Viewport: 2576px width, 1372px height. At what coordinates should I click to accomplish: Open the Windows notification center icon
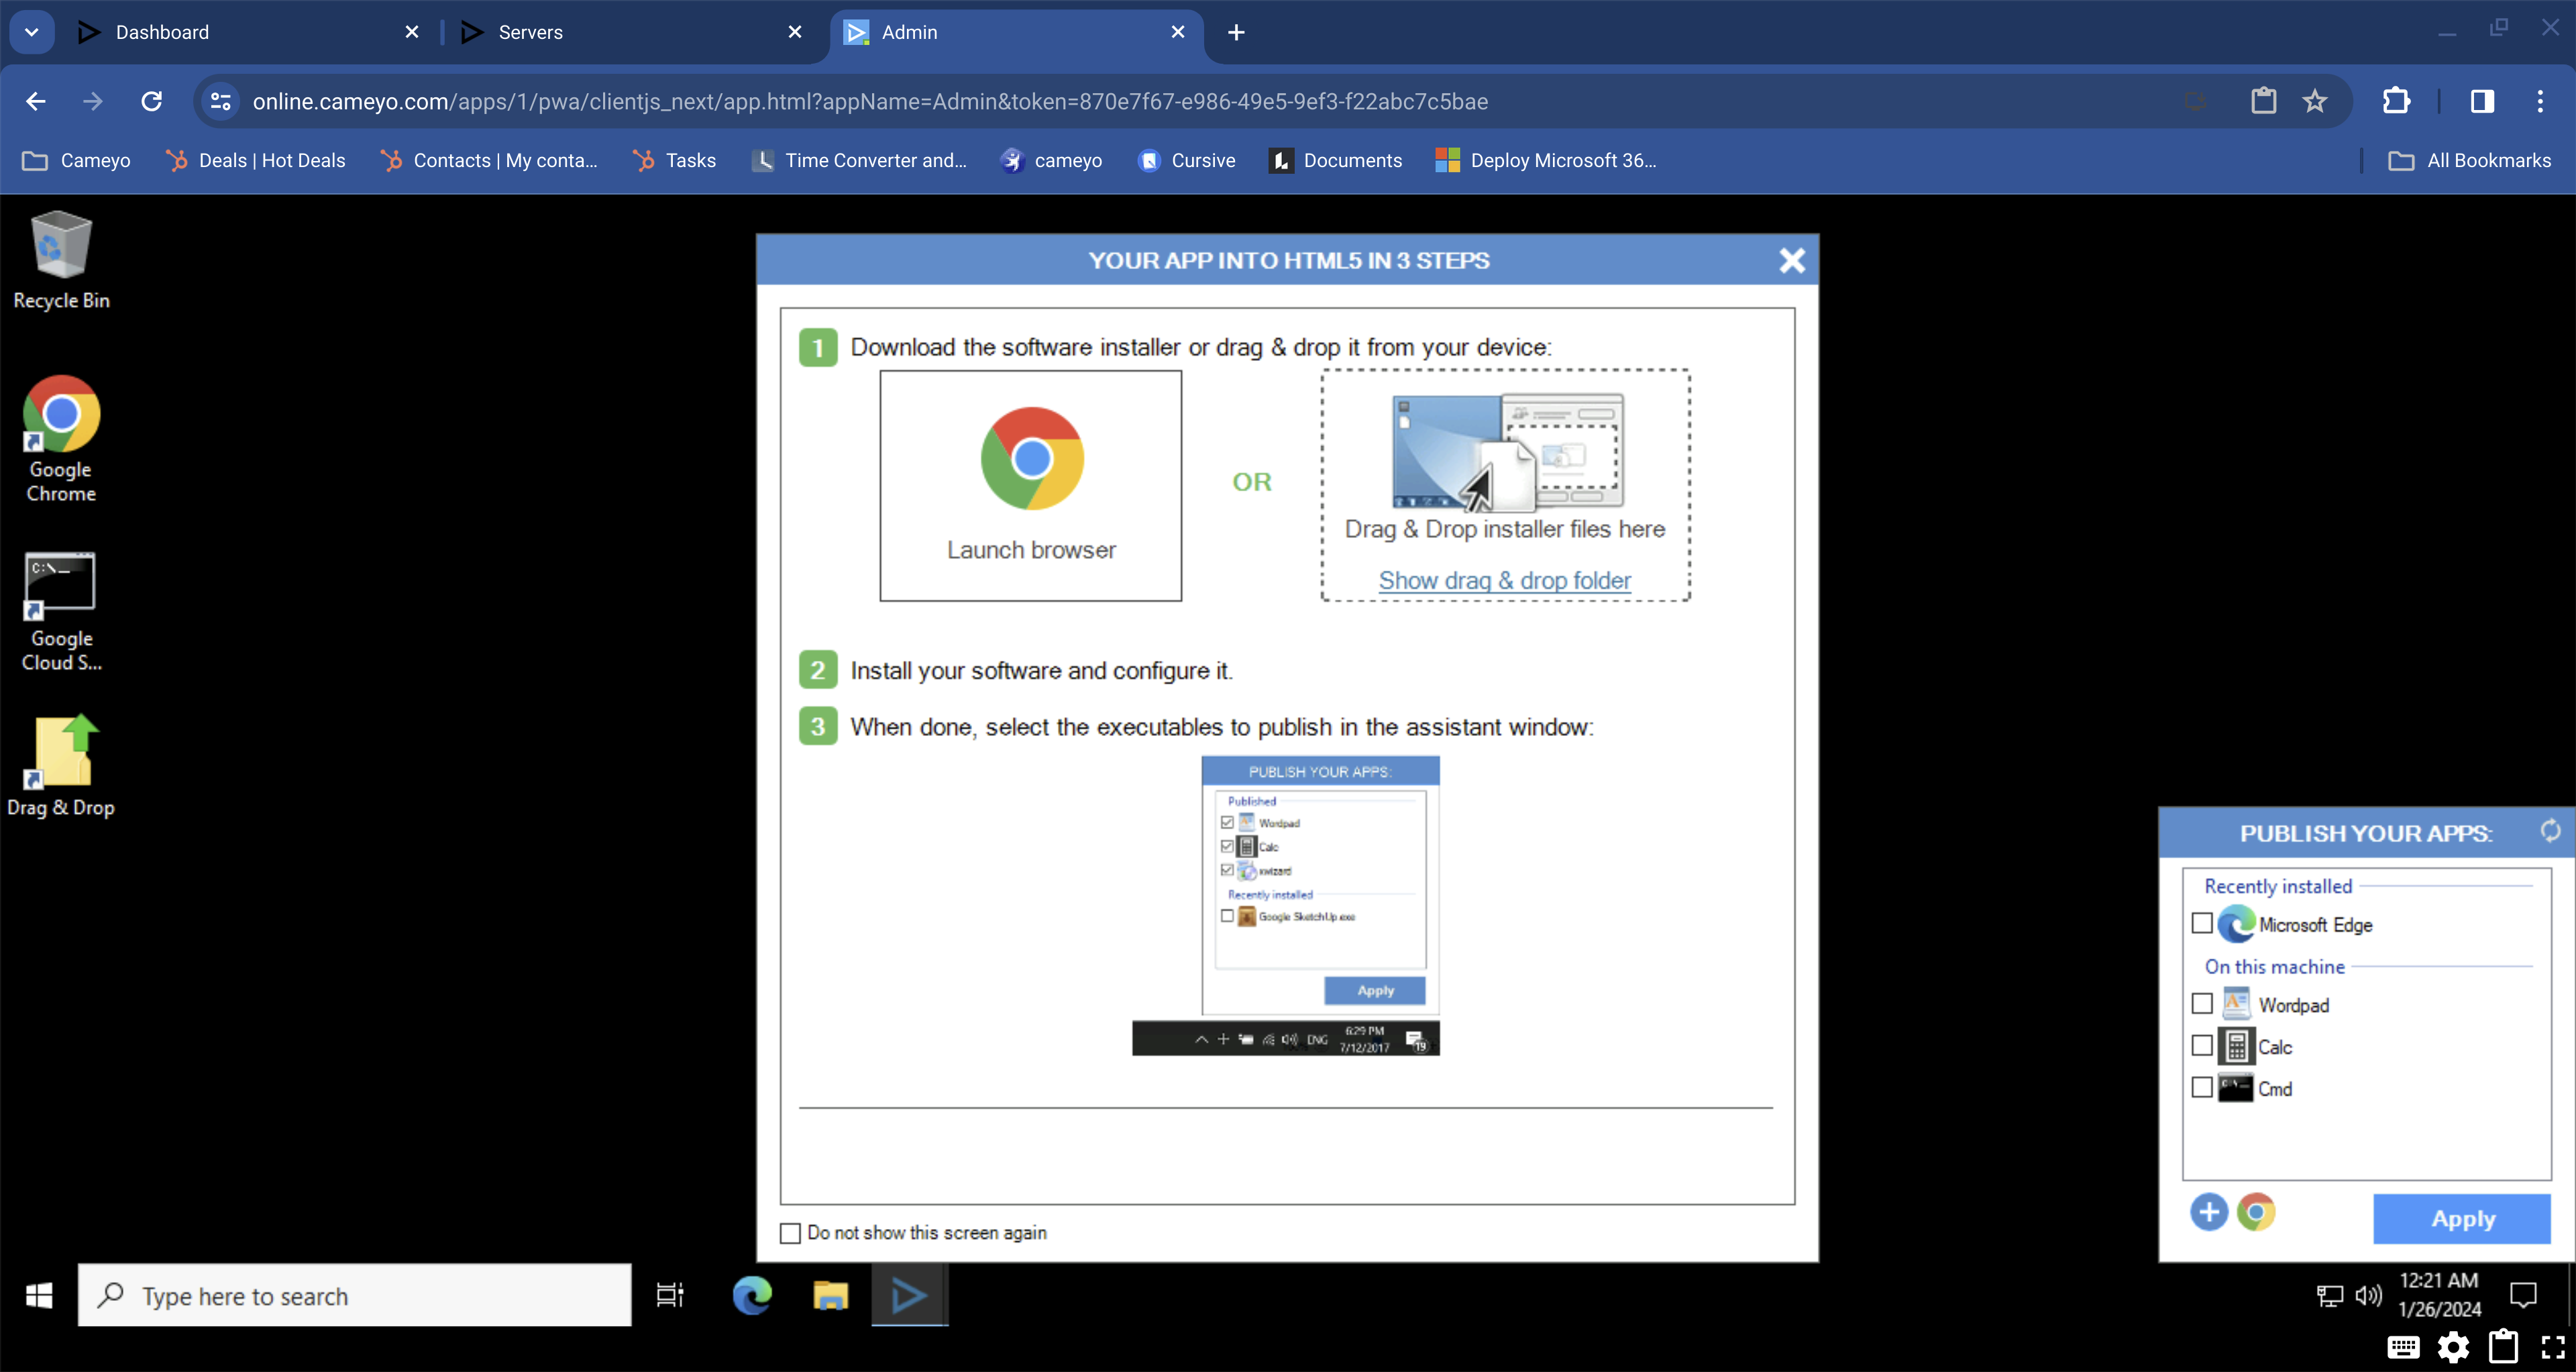point(2524,1296)
